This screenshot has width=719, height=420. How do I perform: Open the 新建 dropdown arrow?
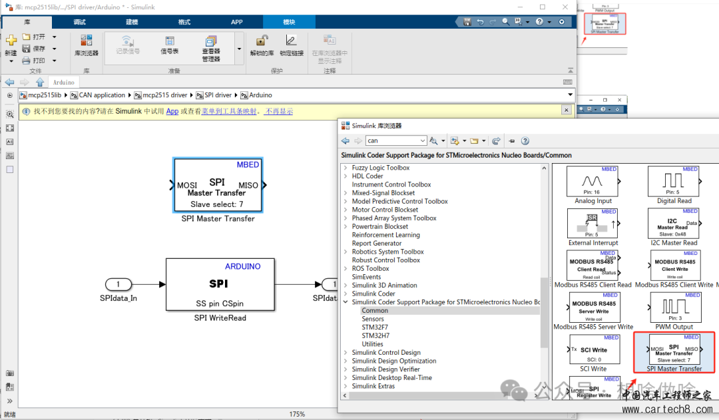tap(11, 61)
